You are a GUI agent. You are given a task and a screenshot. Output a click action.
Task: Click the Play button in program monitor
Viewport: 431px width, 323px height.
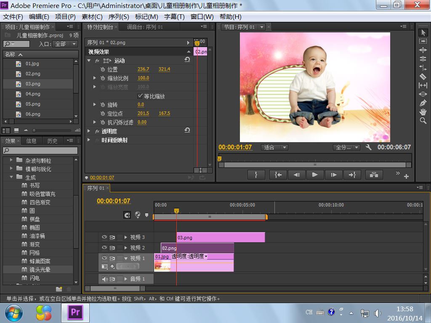[315, 175]
